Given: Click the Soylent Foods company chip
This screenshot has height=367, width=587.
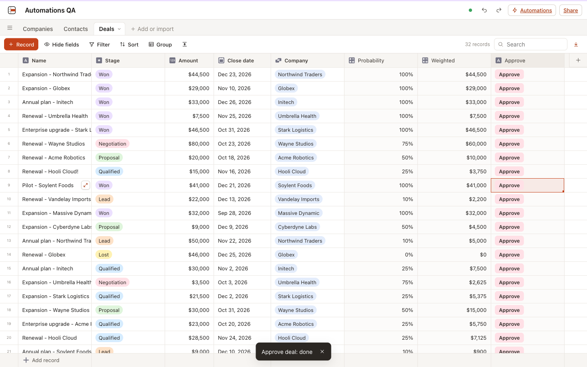Looking at the screenshot, I should [x=295, y=185].
